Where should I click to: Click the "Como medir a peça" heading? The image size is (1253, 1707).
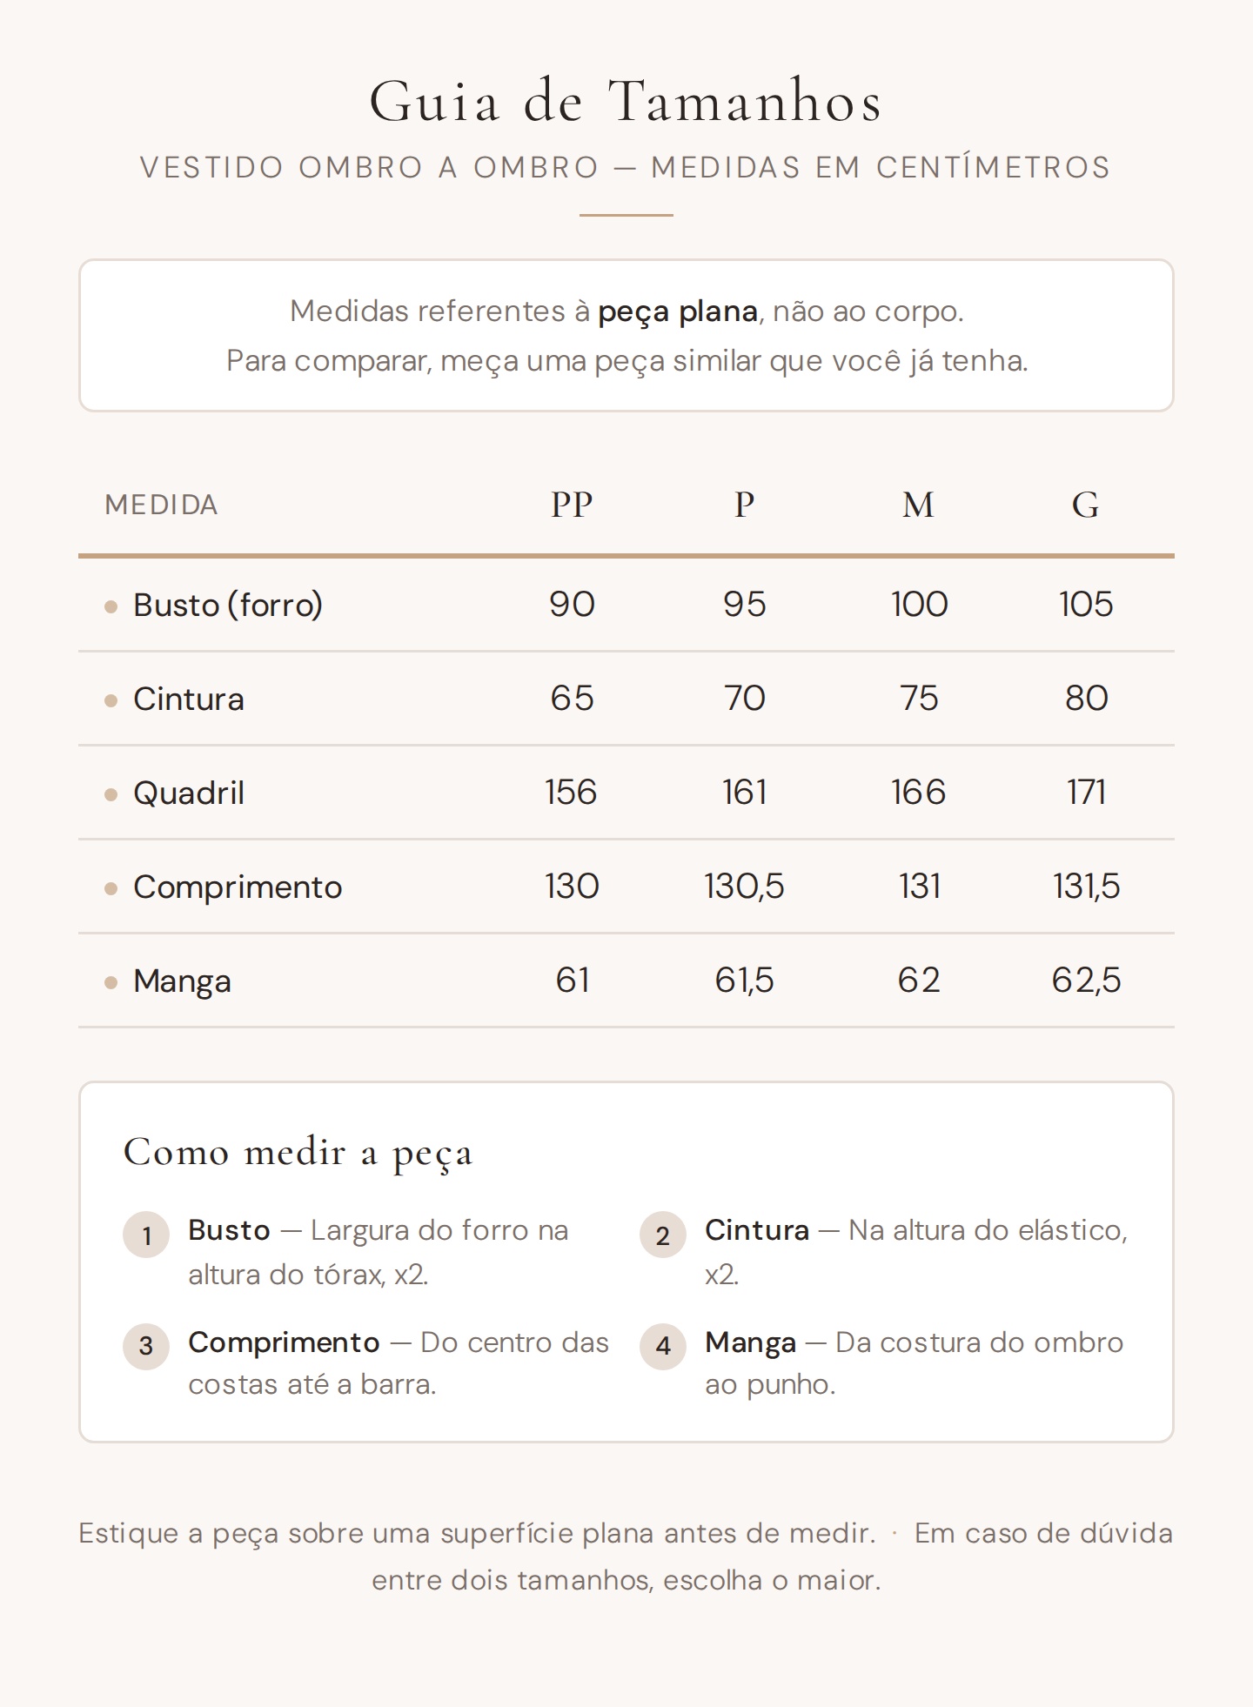pos(298,1153)
